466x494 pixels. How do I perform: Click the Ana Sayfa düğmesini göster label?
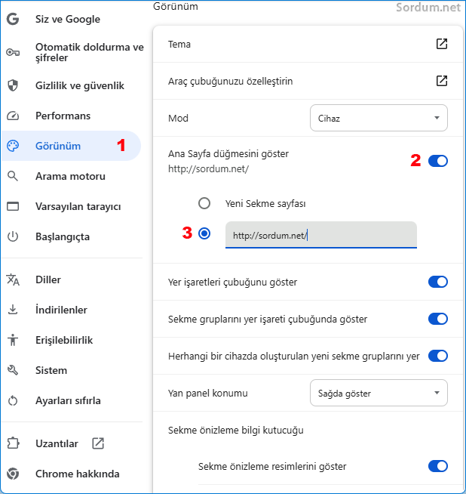pos(228,154)
